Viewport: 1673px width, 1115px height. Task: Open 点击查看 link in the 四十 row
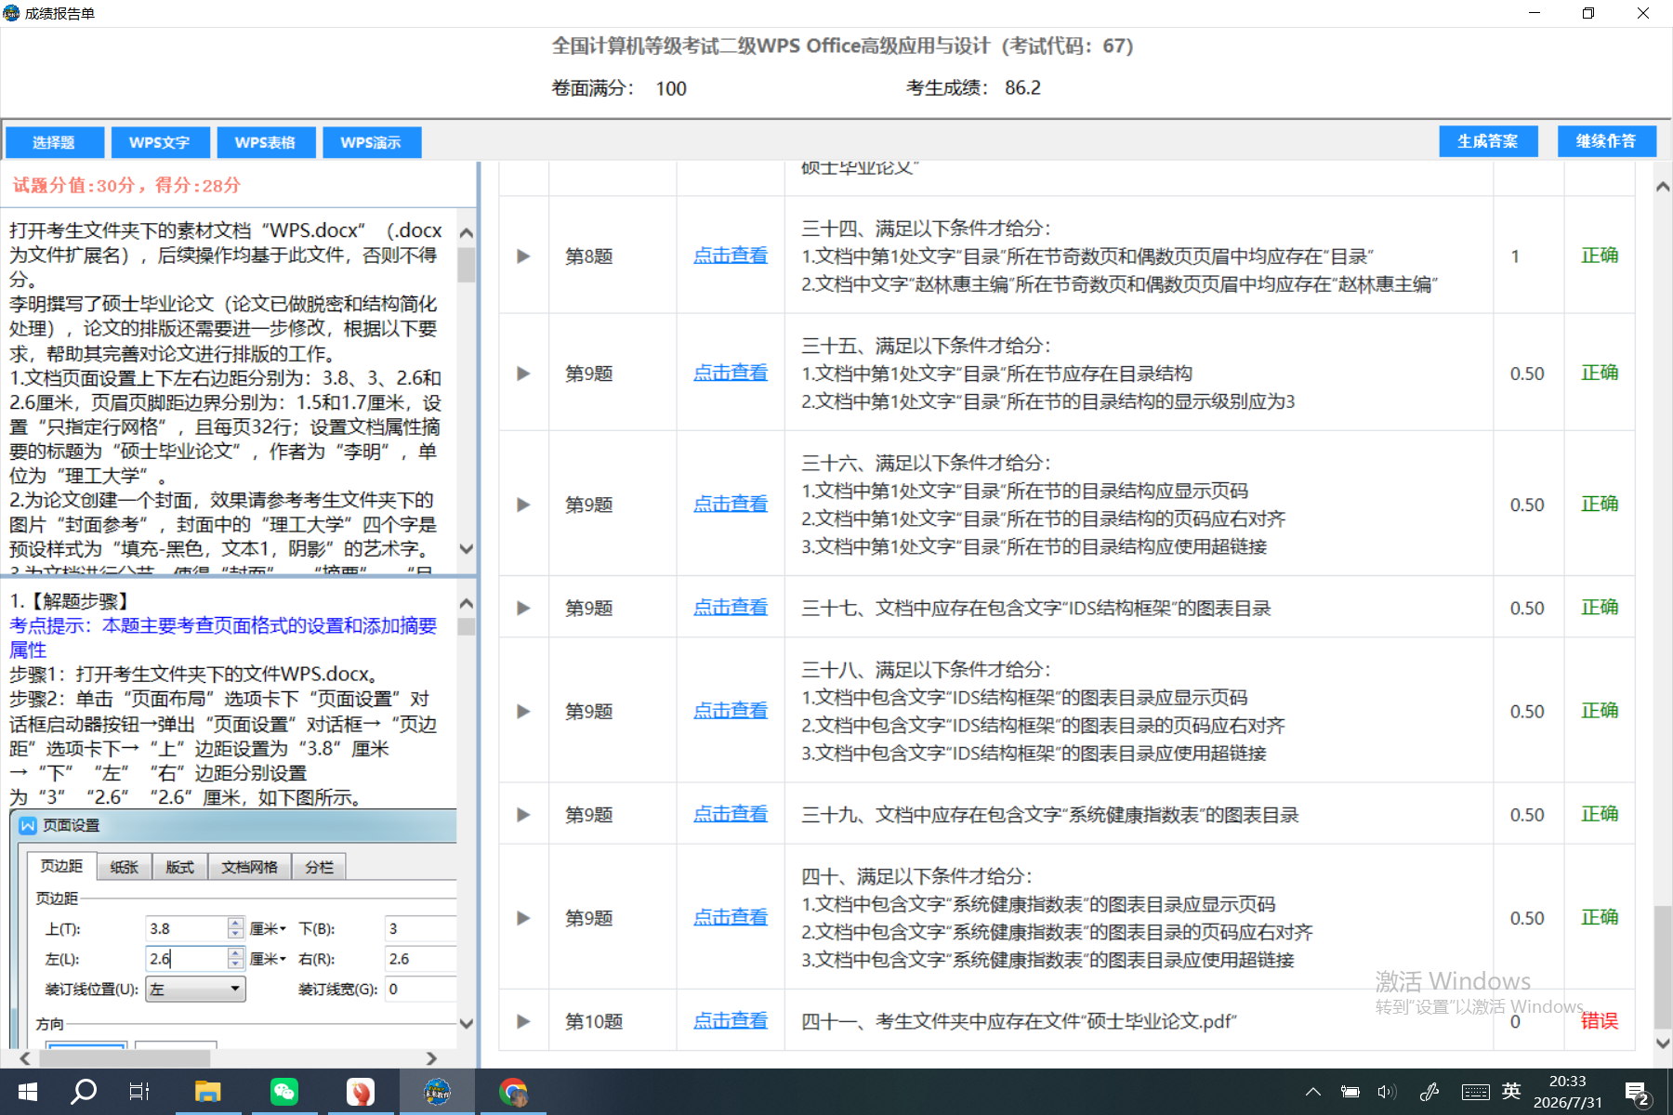click(x=731, y=917)
